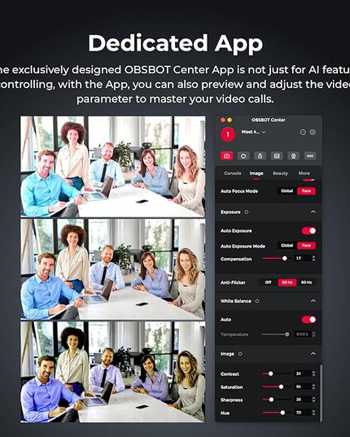
Task: Reset Exposure using the circle icon
Action: tap(247, 212)
